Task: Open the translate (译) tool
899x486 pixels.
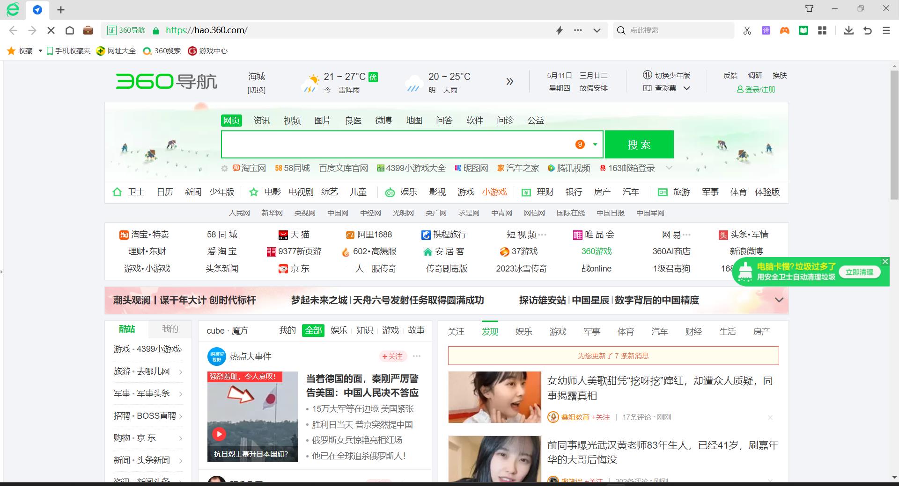Action: 766,30
